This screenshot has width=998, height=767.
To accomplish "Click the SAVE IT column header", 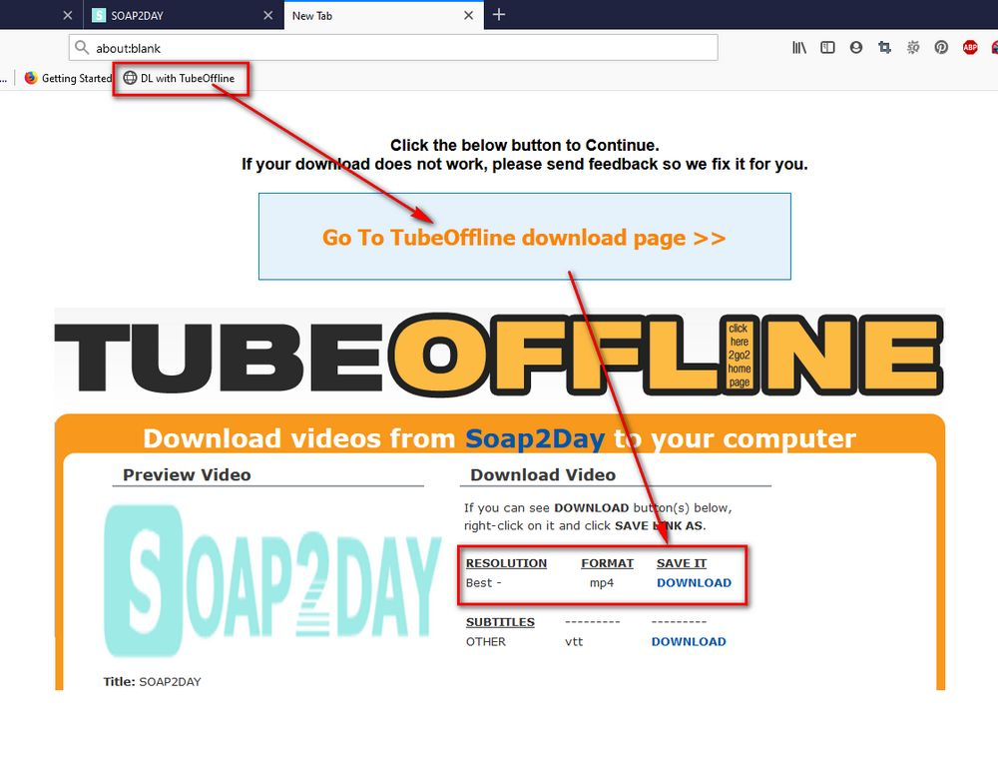I will tap(681, 563).
